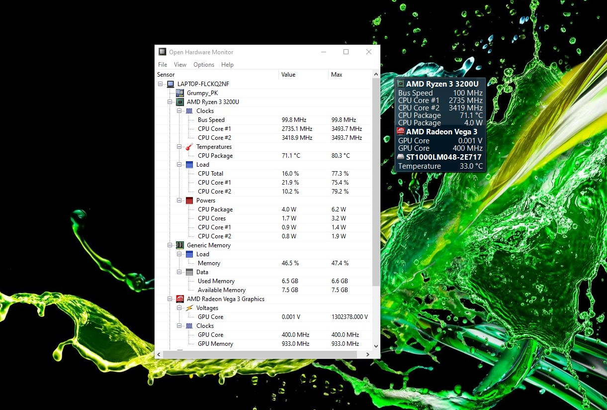This screenshot has width=607, height=410.
Task: Select the LAPTOP-FLCKQ2NF computer icon
Action: tap(170, 83)
